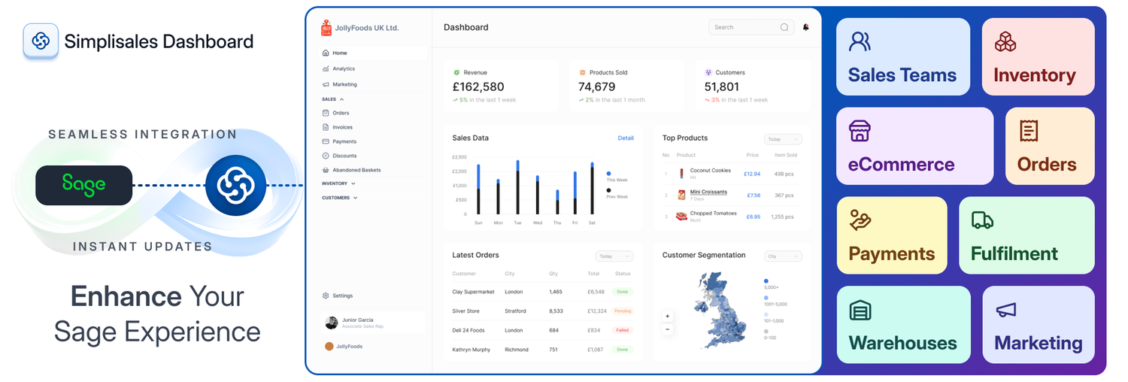Click the Coconut Cookies product thumbnail

(681, 173)
